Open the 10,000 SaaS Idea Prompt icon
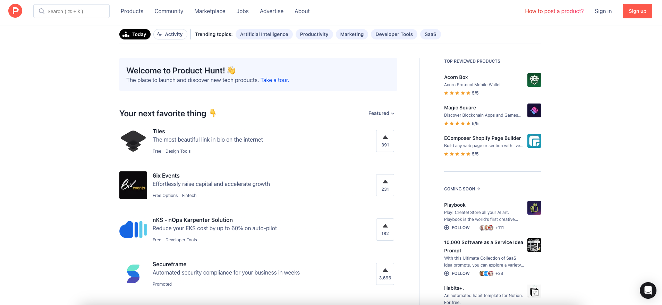Viewport: 662px width, 305px height. pyautogui.click(x=534, y=245)
